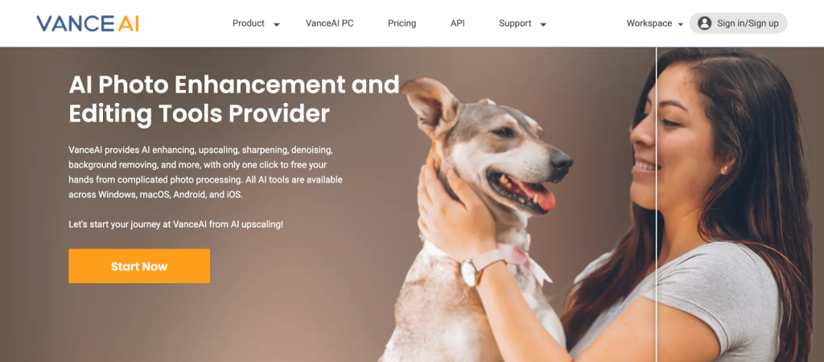Click the VanceAI logo
This screenshot has height=362, width=824.
pyautogui.click(x=87, y=23)
